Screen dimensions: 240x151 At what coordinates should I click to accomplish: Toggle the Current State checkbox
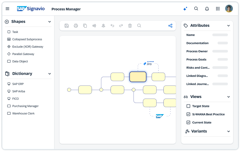click(188, 122)
